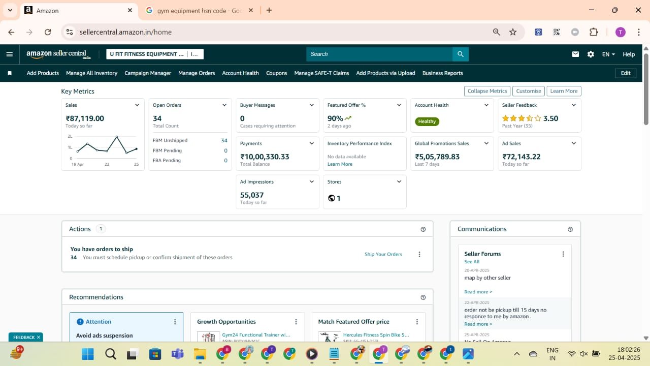Open the settings gear icon
650x366 pixels.
pyautogui.click(x=591, y=54)
